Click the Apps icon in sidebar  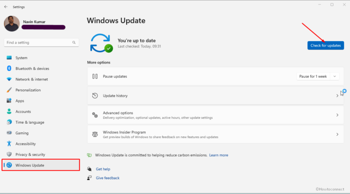click(x=9, y=100)
